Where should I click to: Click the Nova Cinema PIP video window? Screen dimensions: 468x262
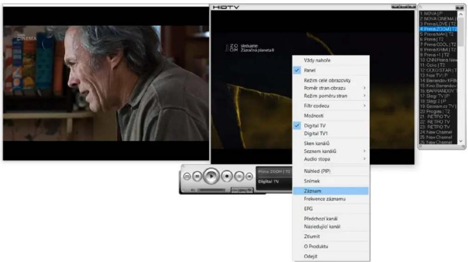point(106,84)
